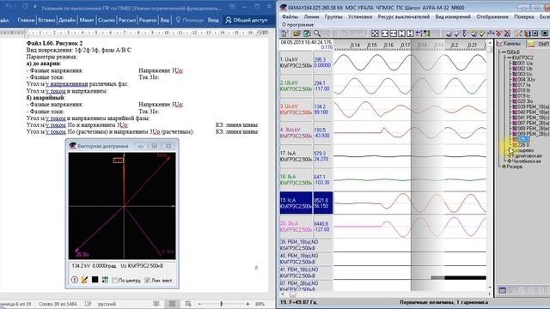Click the red crossed-lines toolbar icon
The image size is (550, 309).
coord(499,33)
